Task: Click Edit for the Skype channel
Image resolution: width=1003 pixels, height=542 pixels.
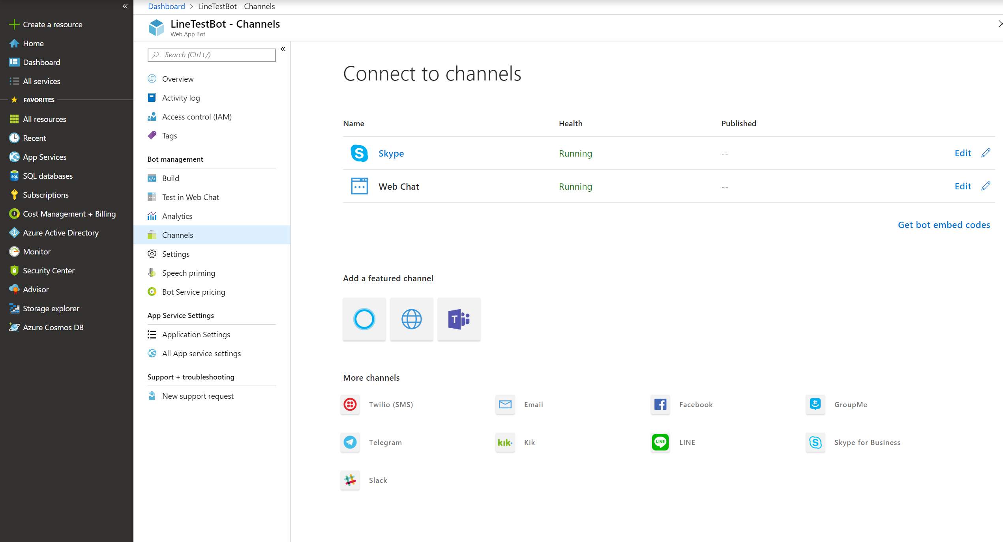Action: click(x=963, y=153)
